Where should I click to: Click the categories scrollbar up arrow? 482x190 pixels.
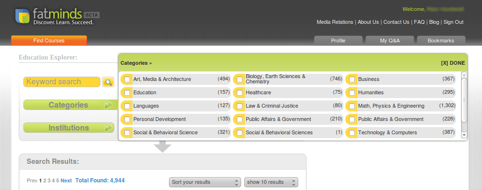click(464, 75)
